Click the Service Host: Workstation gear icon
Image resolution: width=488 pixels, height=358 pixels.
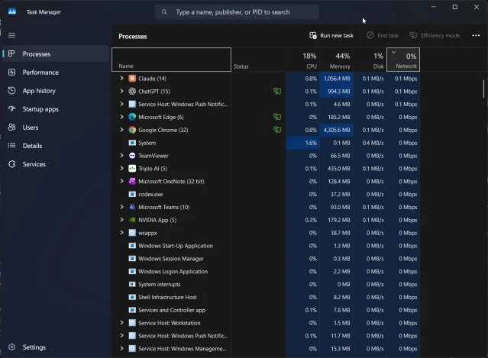[132, 323]
